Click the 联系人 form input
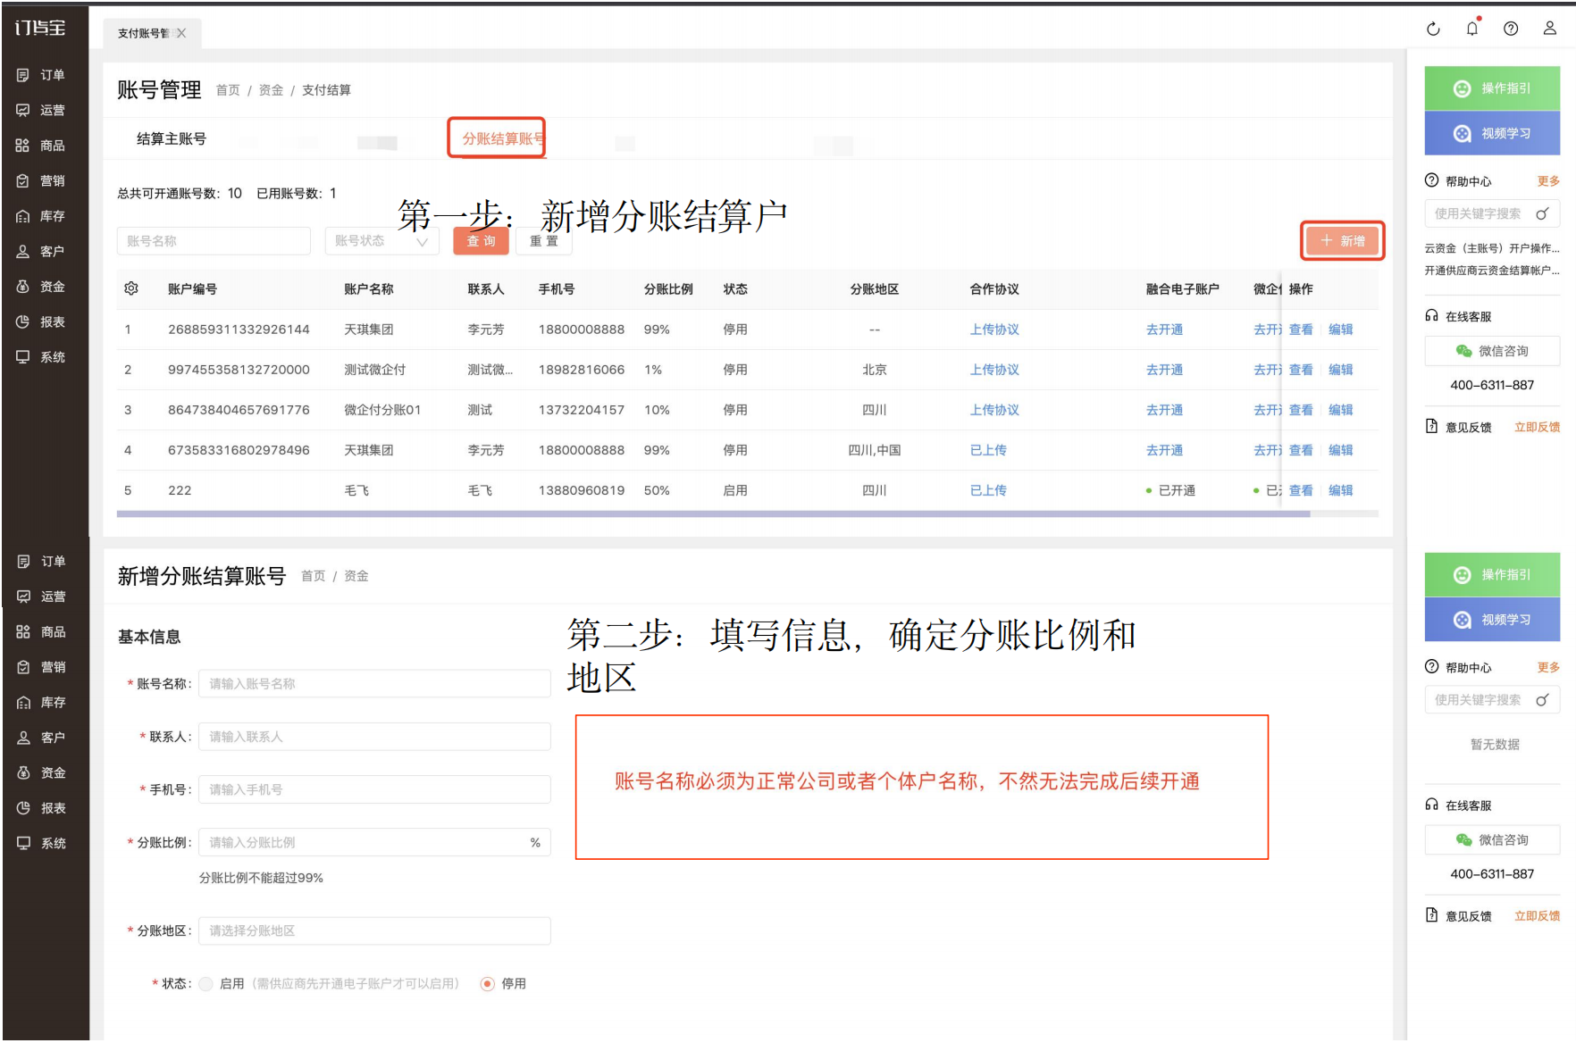The image size is (1576, 1043). point(374,737)
